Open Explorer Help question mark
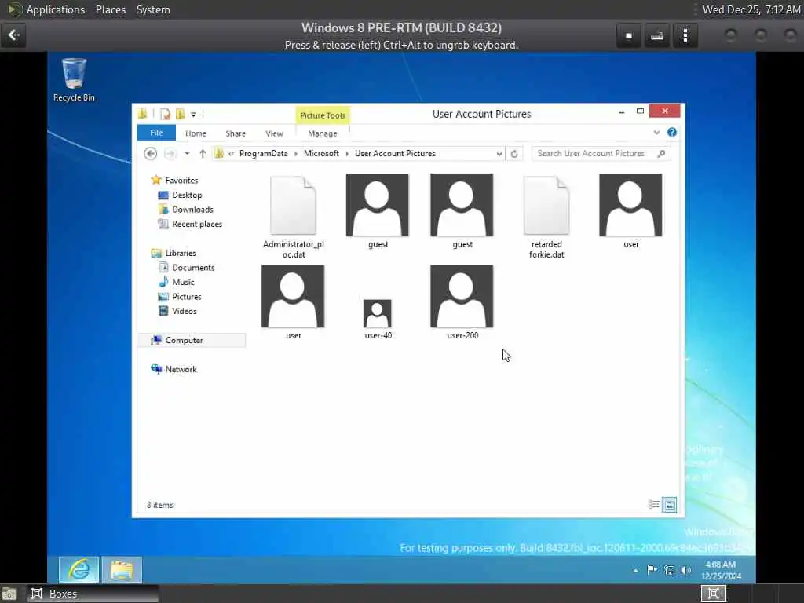The image size is (804, 603). [672, 132]
